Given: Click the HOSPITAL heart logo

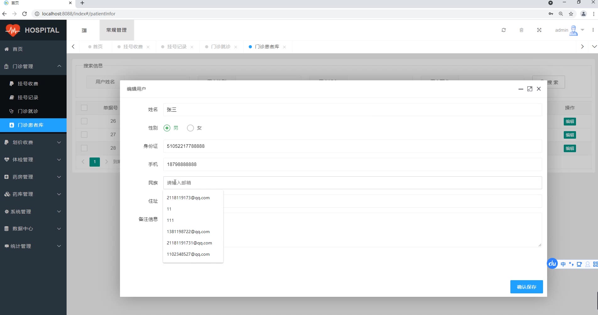Looking at the screenshot, I should 13,30.
